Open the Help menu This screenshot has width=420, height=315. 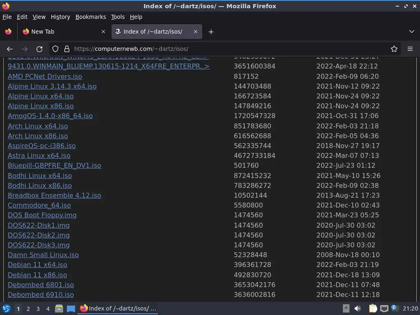pyautogui.click(x=136, y=17)
